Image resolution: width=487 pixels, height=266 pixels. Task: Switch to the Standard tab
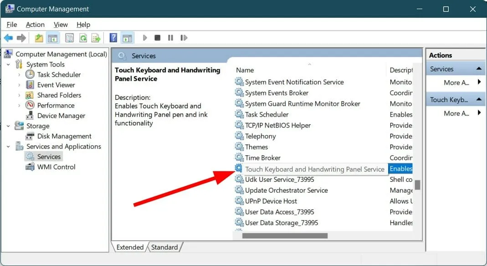[164, 247]
